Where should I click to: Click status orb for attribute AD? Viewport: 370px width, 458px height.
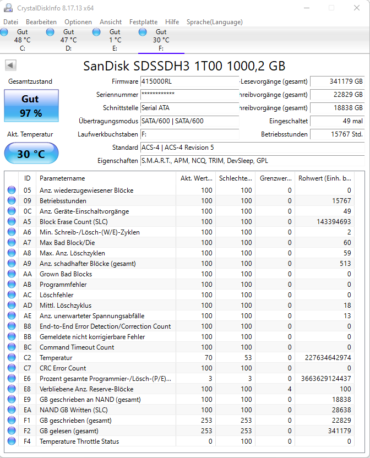pyautogui.click(x=12, y=305)
